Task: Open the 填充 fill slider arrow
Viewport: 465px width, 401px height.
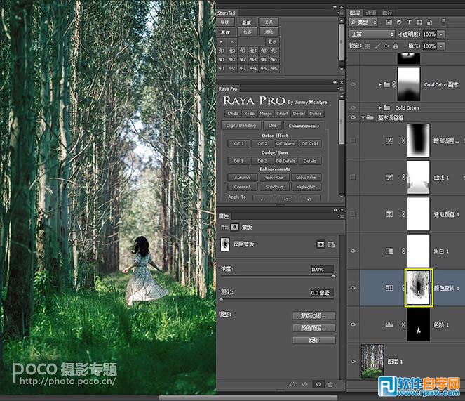Action: (x=442, y=46)
